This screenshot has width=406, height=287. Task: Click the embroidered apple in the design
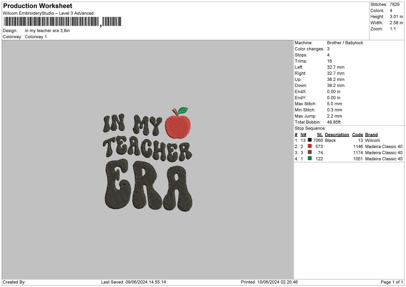(x=178, y=123)
